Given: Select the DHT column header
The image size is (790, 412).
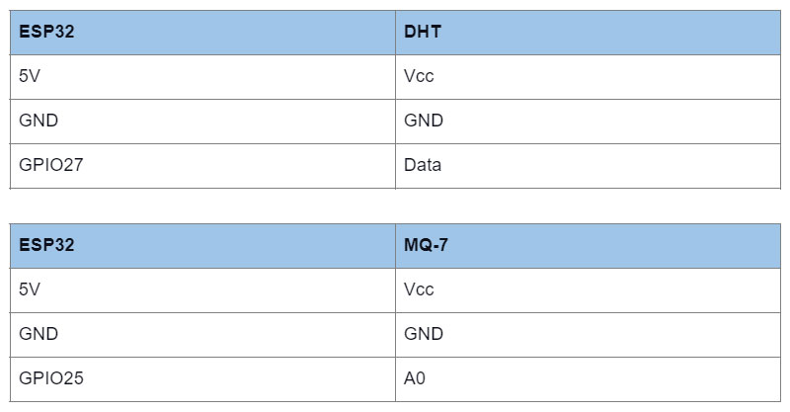Looking at the screenshot, I should 588,33.
